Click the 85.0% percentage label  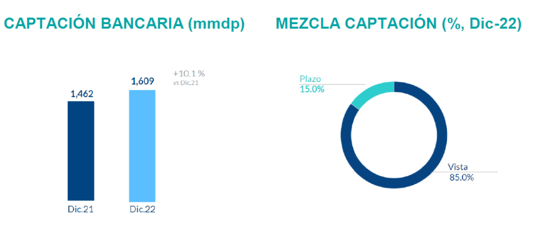coord(461,178)
